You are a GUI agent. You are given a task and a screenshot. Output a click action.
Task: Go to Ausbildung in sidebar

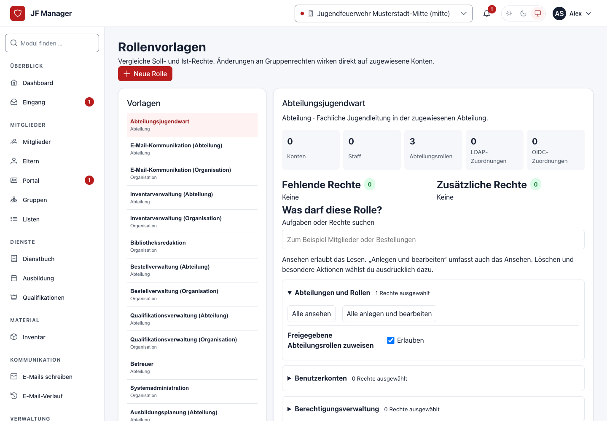52,278
